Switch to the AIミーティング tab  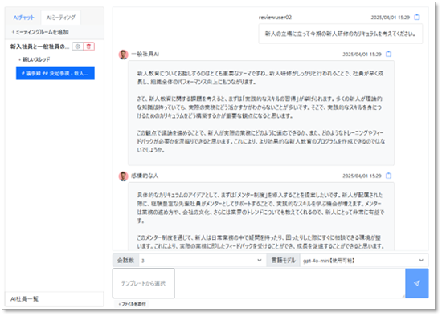[x=61, y=18]
